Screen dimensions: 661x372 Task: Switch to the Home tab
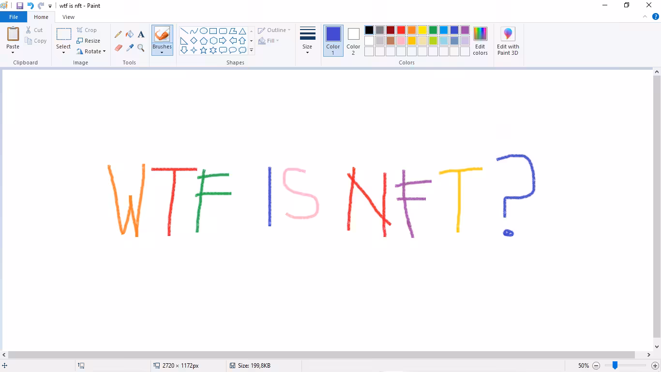pyautogui.click(x=41, y=17)
